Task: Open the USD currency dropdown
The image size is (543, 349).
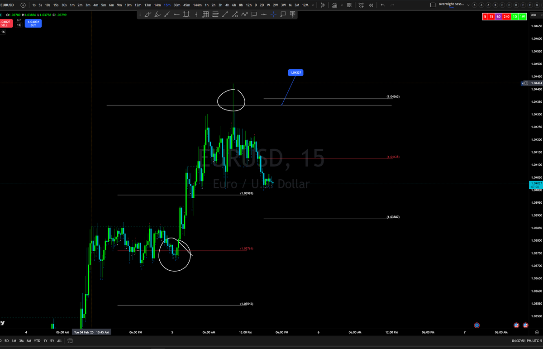Action: [536, 15]
